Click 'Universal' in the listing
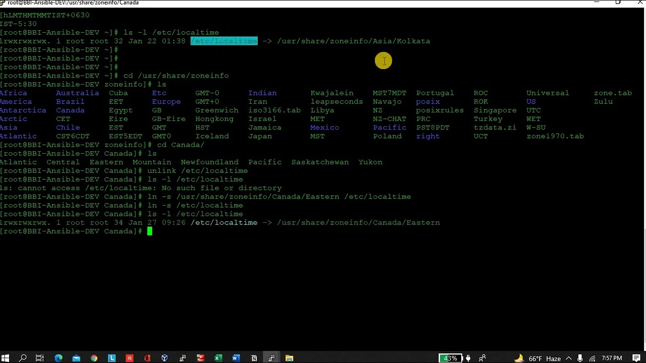646x363 pixels. pos(548,93)
